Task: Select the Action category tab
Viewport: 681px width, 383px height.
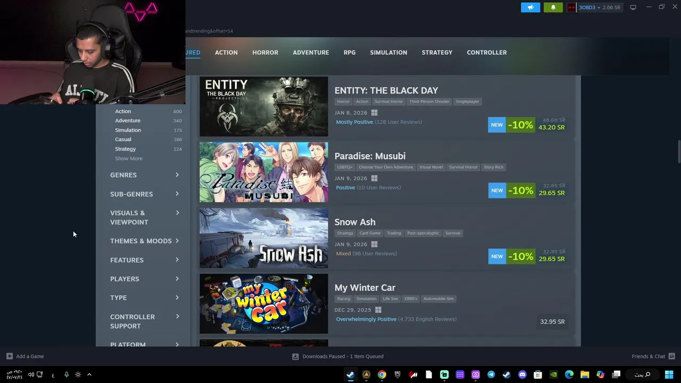Action: (x=226, y=52)
